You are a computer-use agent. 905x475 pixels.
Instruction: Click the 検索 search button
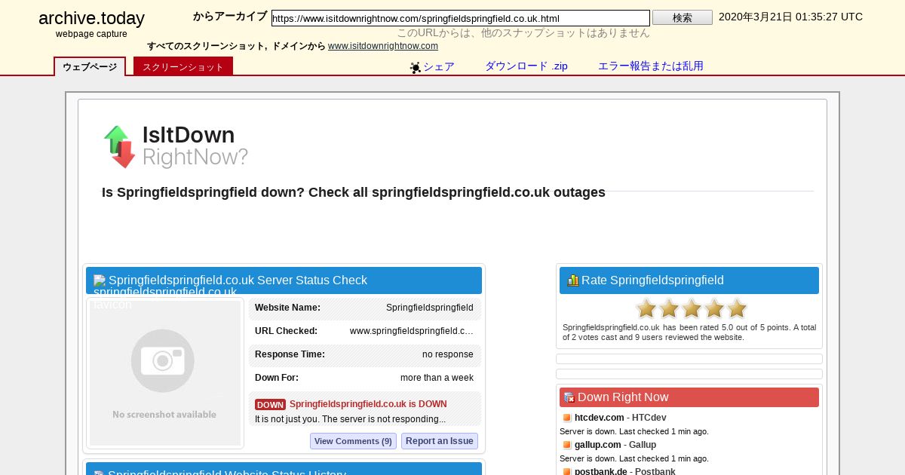click(x=683, y=17)
